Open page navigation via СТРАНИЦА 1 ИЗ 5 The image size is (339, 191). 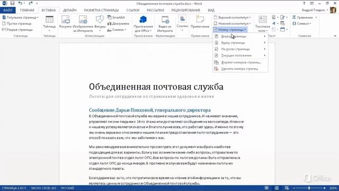(14, 188)
